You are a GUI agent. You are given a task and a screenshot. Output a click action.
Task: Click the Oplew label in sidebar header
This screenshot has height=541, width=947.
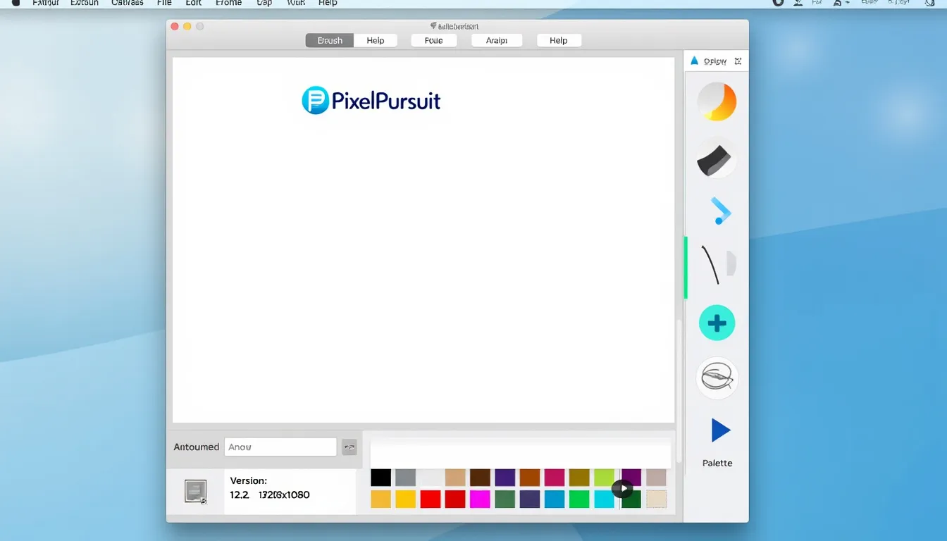point(715,61)
